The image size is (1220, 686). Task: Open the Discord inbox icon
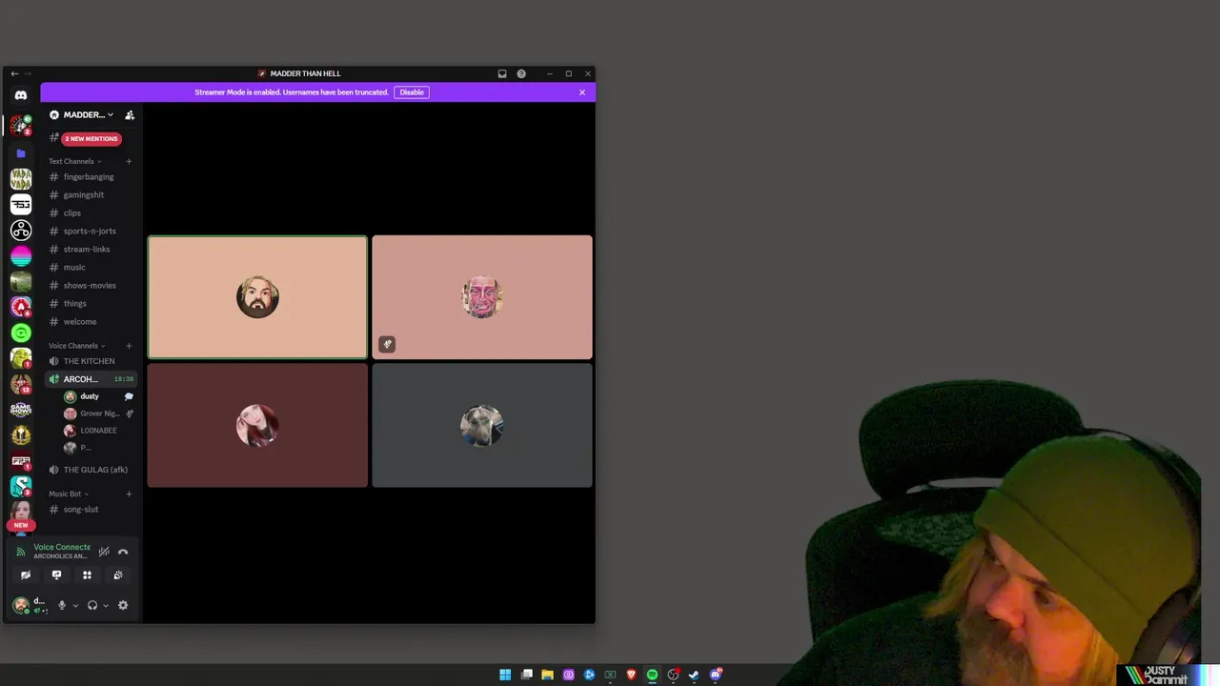coord(502,73)
